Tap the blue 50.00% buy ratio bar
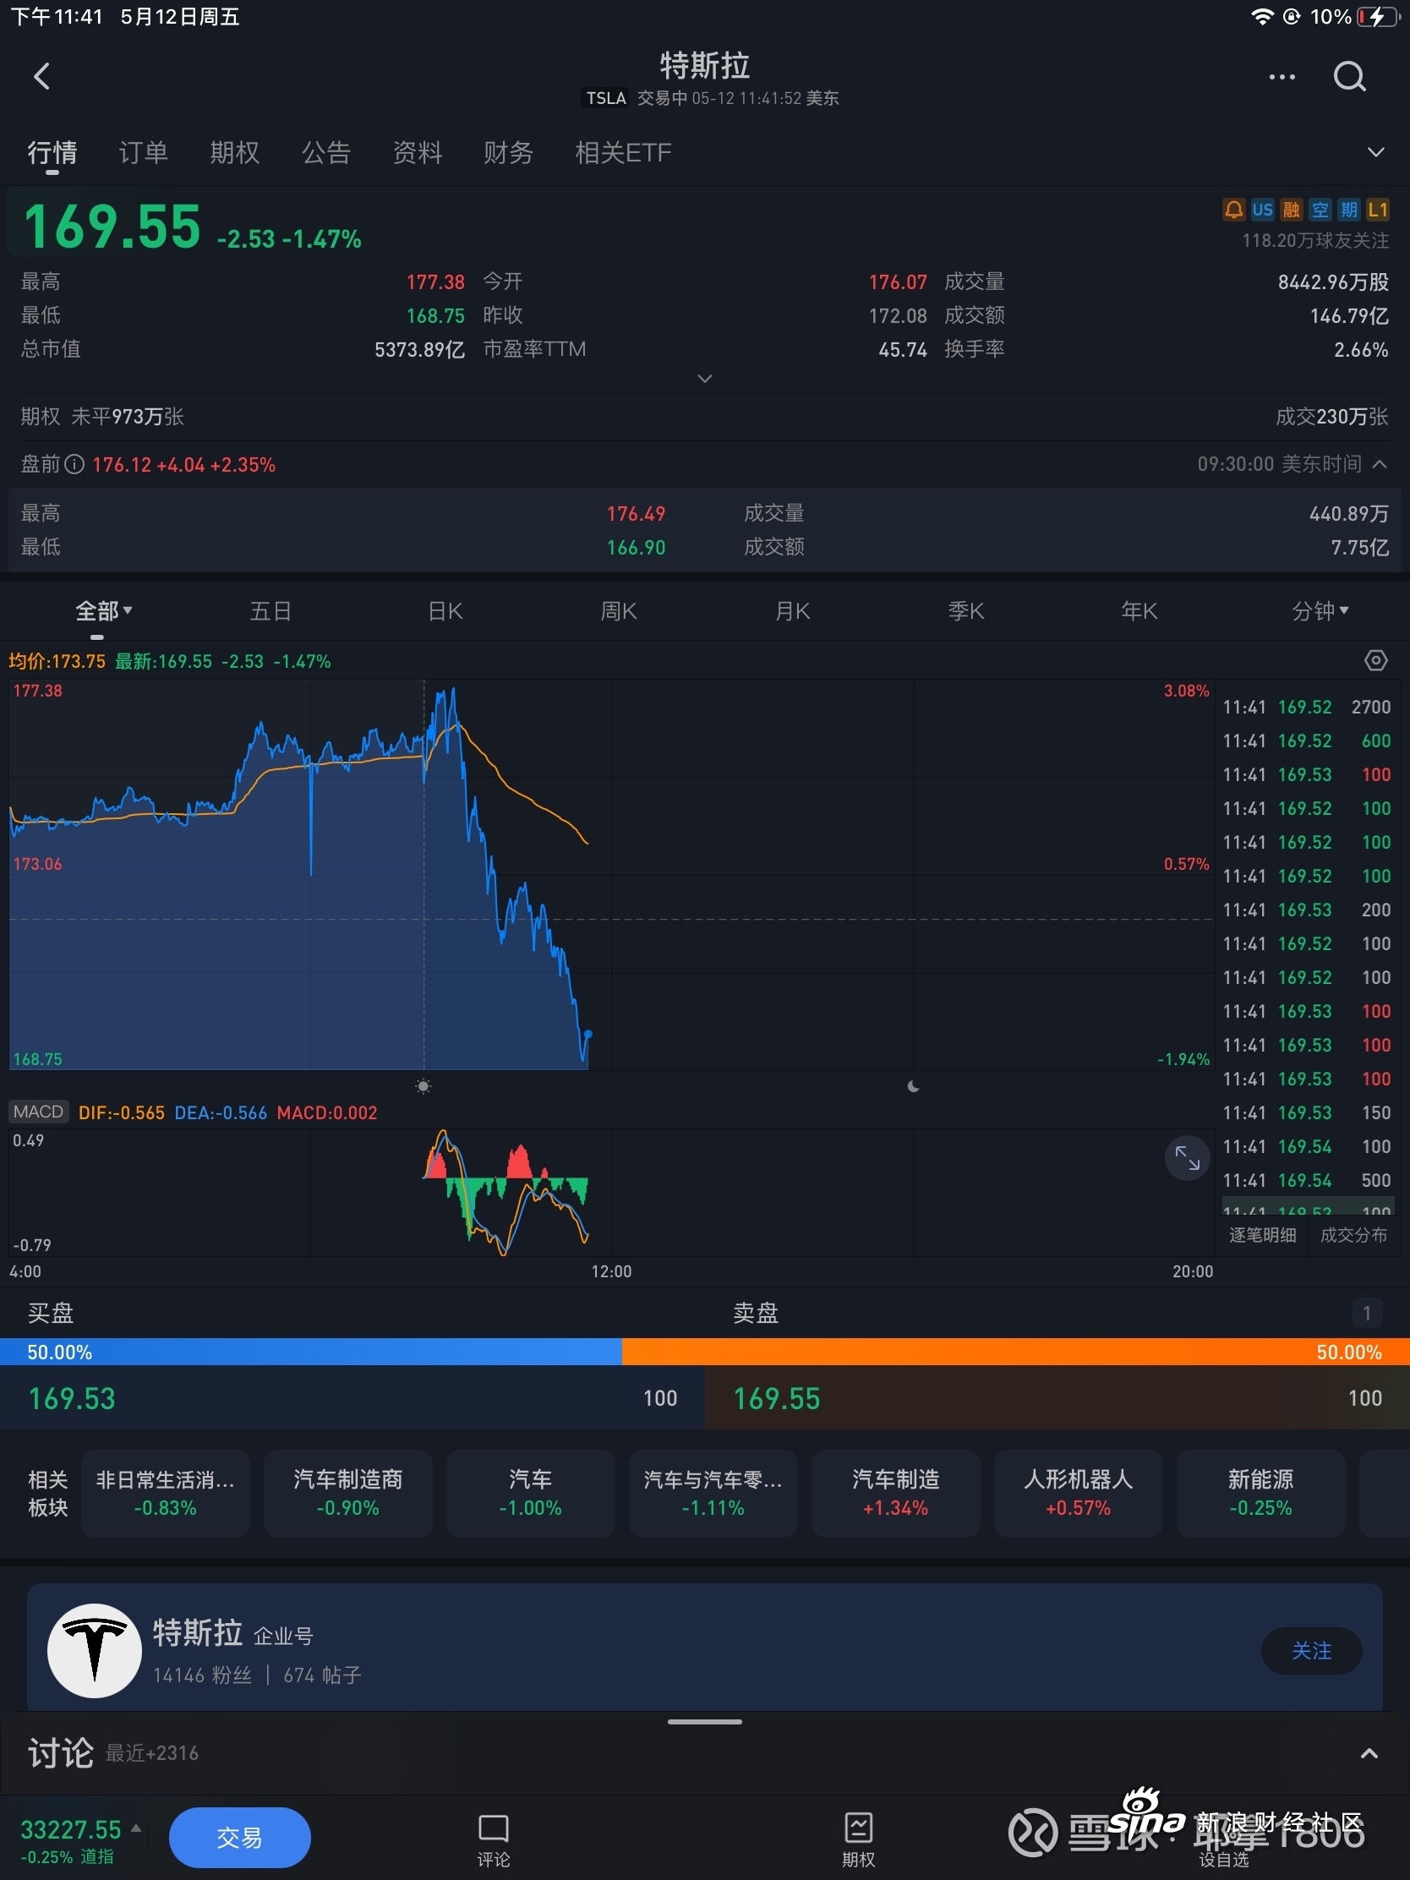This screenshot has width=1410, height=1880. pyautogui.click(x=311, y=1352)
